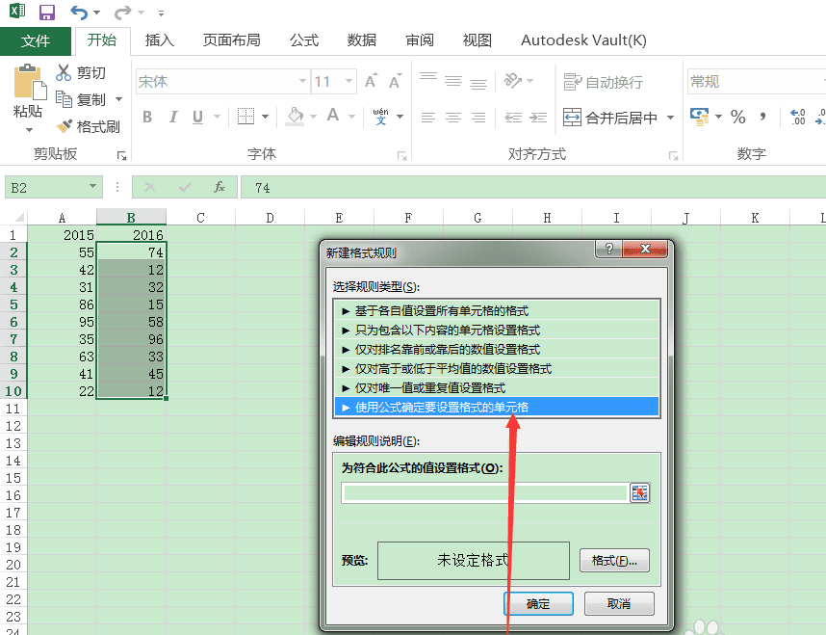Click the Paste clipboard icon
The height and width of the screenshot is (635, 826).
click(29, 82)
